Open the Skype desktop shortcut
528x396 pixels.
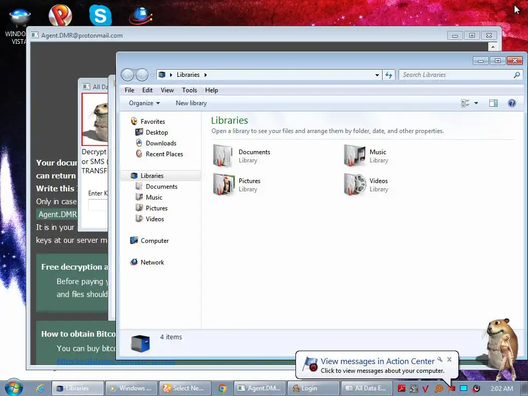(x=101, y=15)
